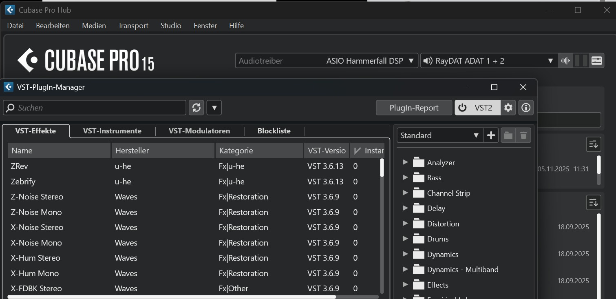The height and width of the screenshot is (299, 616).
Task: Add a new collection with plus icon
Action: 491,135
